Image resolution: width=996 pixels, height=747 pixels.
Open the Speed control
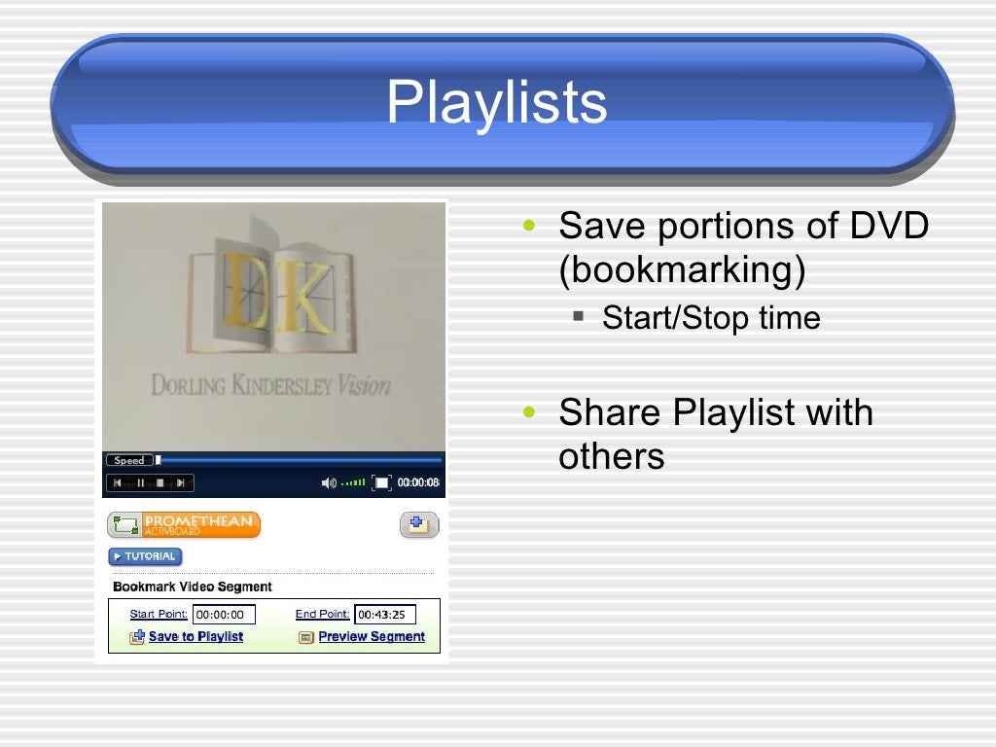(x=129, y=460)
